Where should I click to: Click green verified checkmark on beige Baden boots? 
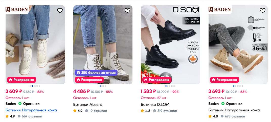(223, 104)
